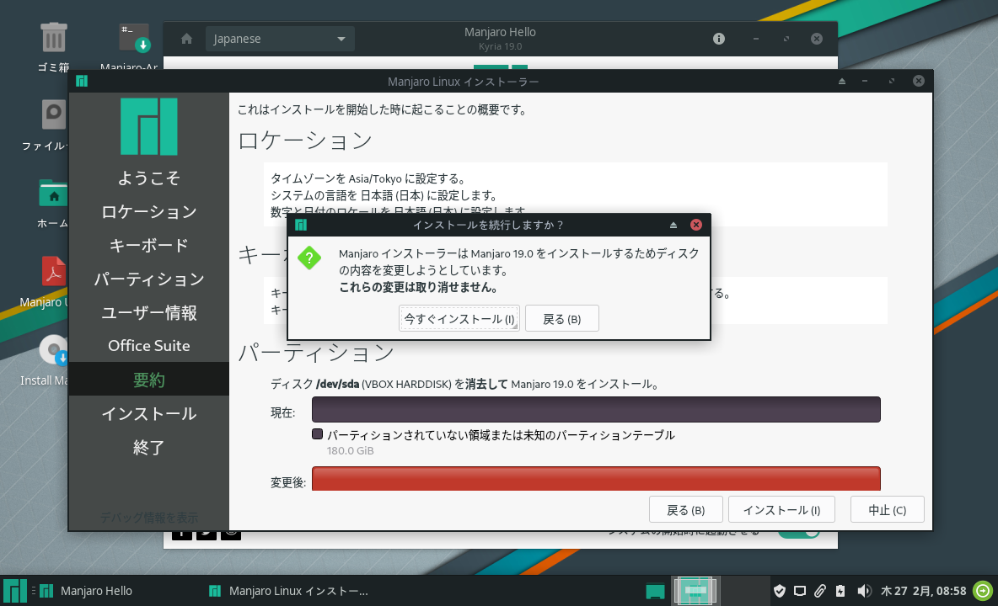This screenshot has width=998, height=606.
Task: Select インストール step in the sidebar
Action: coord(148,413)
